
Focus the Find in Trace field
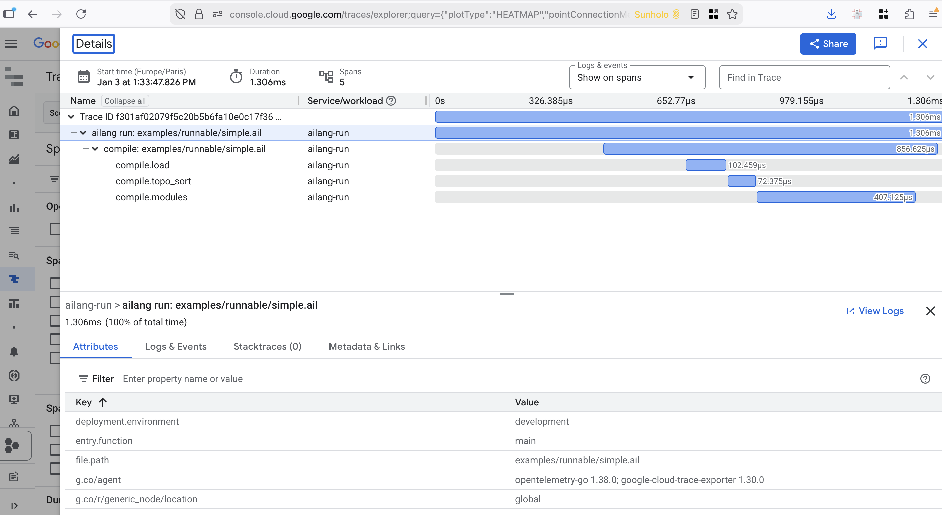[x=804, y=78]
